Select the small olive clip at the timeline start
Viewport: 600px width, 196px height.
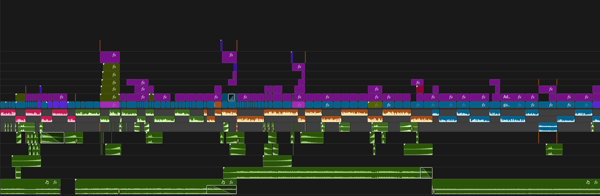pyautogui.click(x=20, y=97)
